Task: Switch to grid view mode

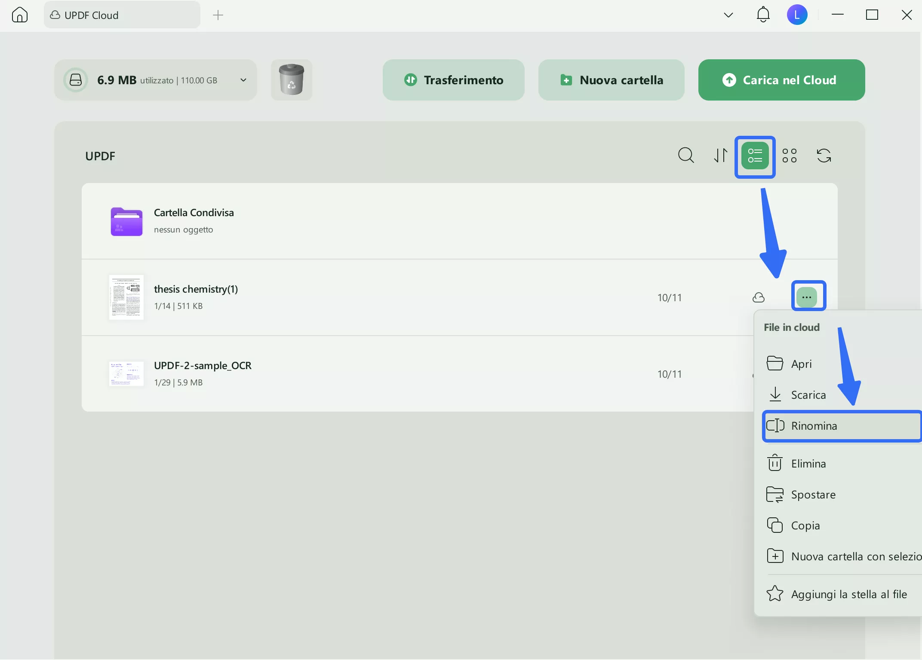Action: pyautogui.click(x=790, y=156)
